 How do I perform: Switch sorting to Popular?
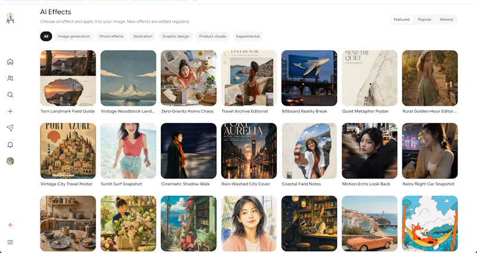click(x=425, y=20)
